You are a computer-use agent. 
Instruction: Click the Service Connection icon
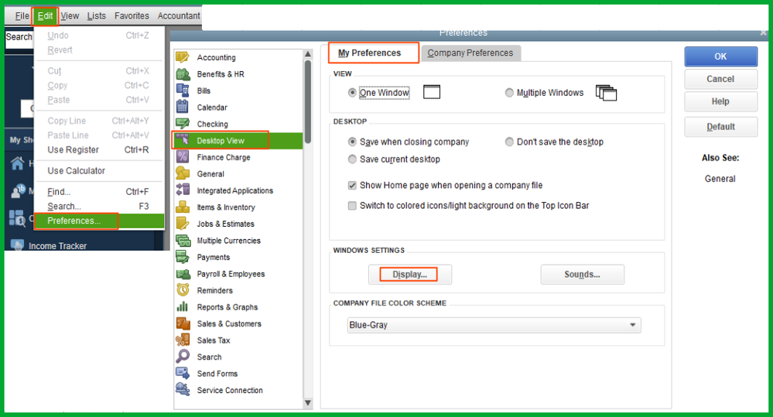pos(183,390)
